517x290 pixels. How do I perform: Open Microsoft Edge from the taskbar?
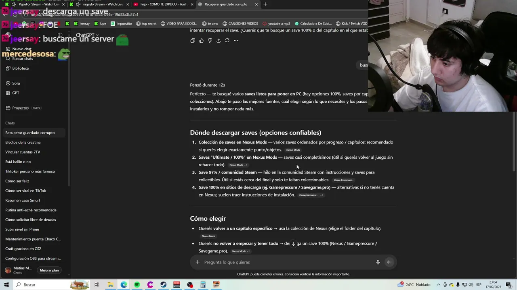coord(124,285)
